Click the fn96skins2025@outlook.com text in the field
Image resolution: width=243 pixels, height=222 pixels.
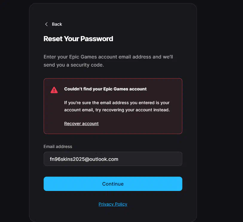[x=84, y=159]
